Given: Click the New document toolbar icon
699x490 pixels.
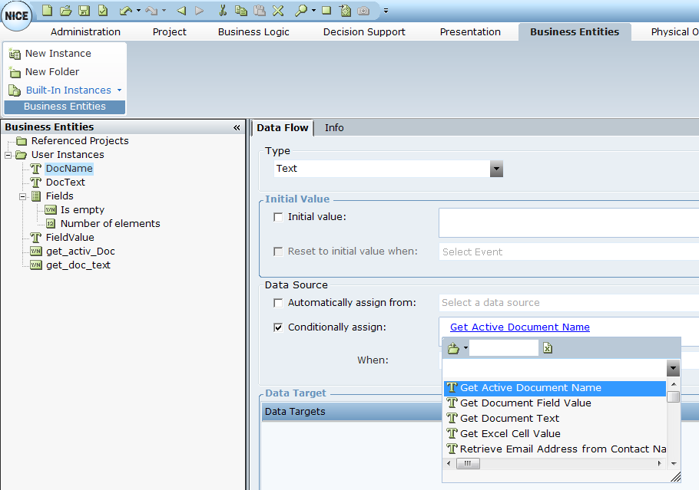Looking at the screenshot, I should pos(48,11).
